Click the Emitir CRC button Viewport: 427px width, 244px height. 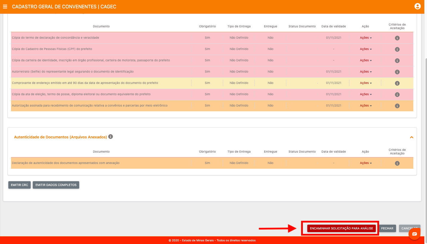click(x=19, y=185)
